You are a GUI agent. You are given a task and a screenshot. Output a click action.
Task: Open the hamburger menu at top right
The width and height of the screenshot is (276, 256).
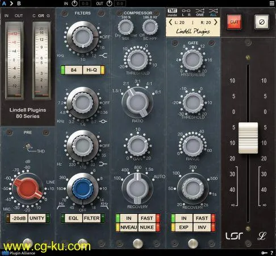coord(271,3)
